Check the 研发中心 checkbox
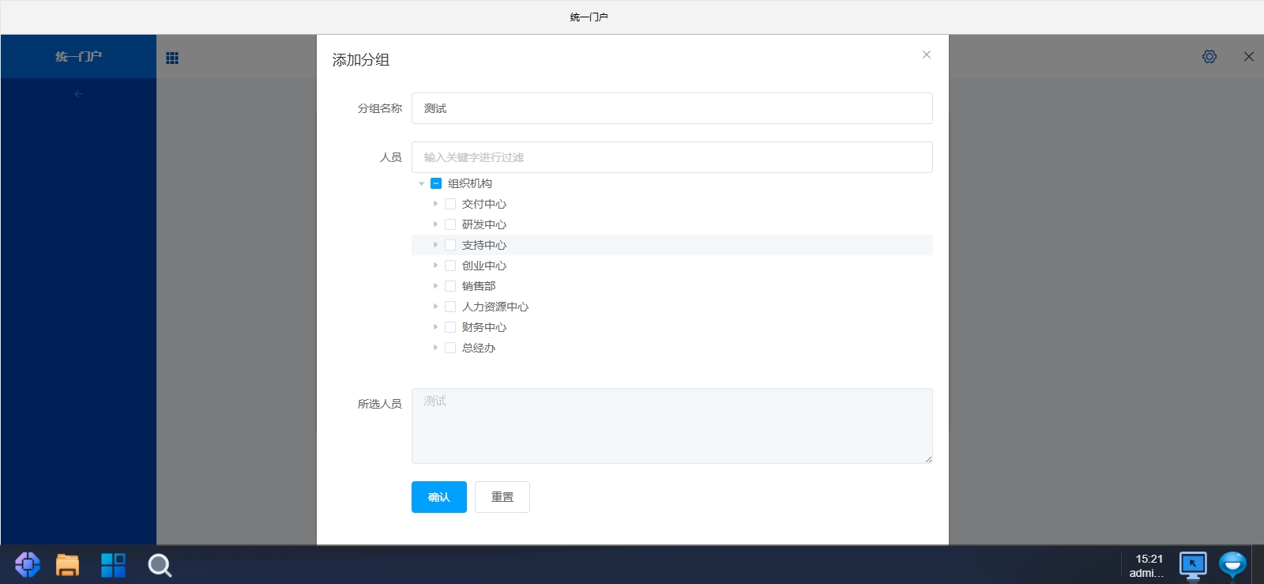The width and height of the screenshot is (1264, 584). (x=450, y=224)
